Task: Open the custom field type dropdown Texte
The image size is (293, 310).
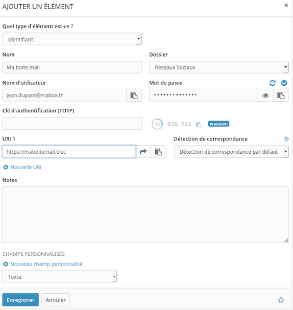Action: point(60,276)
